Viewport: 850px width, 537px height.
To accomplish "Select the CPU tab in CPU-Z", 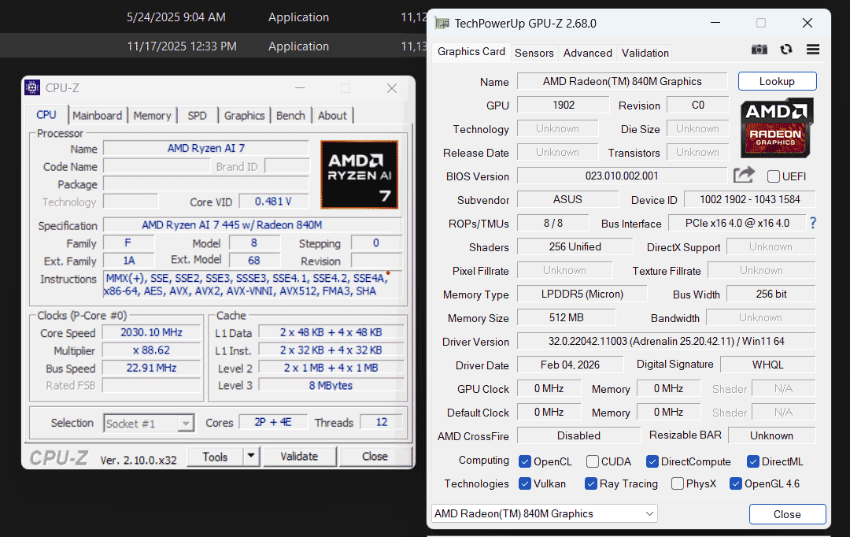I will pos(46,115).
